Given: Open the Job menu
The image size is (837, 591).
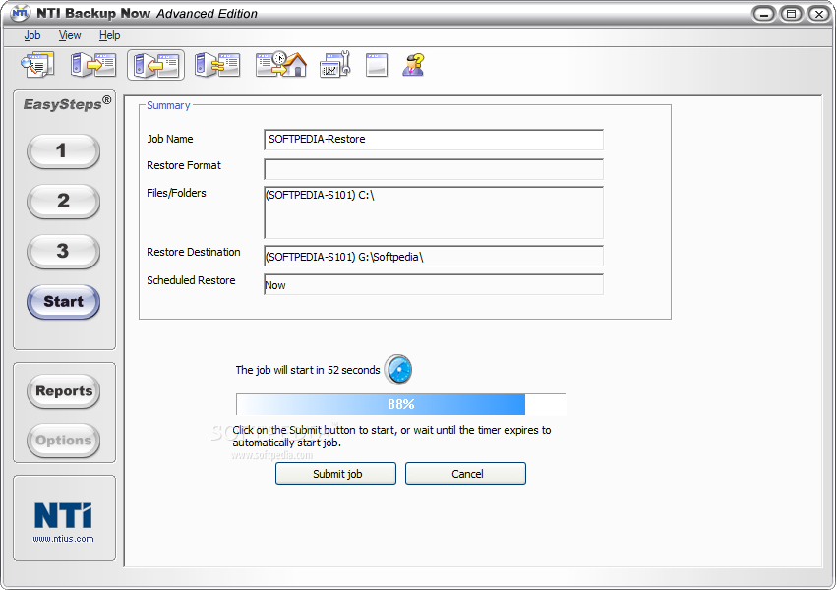Looking at the screenshot, I should pyautogui.click(x=32, y=35).
